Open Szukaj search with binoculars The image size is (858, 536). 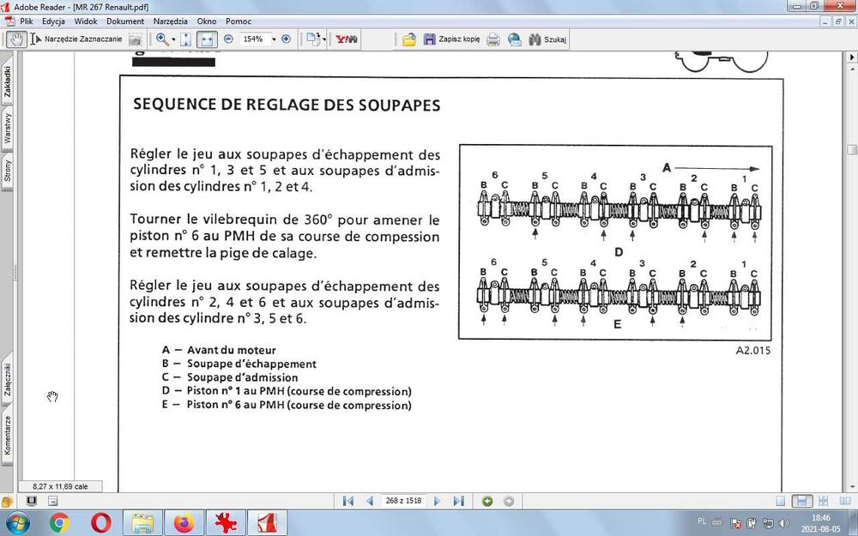(547, 39)
